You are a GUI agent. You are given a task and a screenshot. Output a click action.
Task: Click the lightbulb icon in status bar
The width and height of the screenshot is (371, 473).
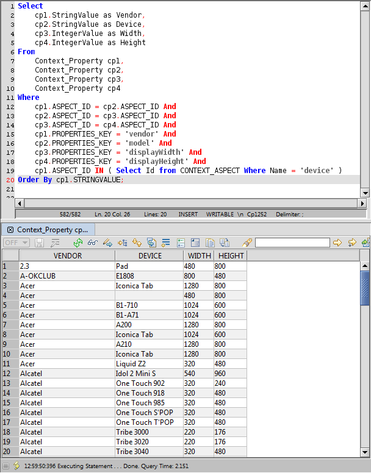coord(16,466)
